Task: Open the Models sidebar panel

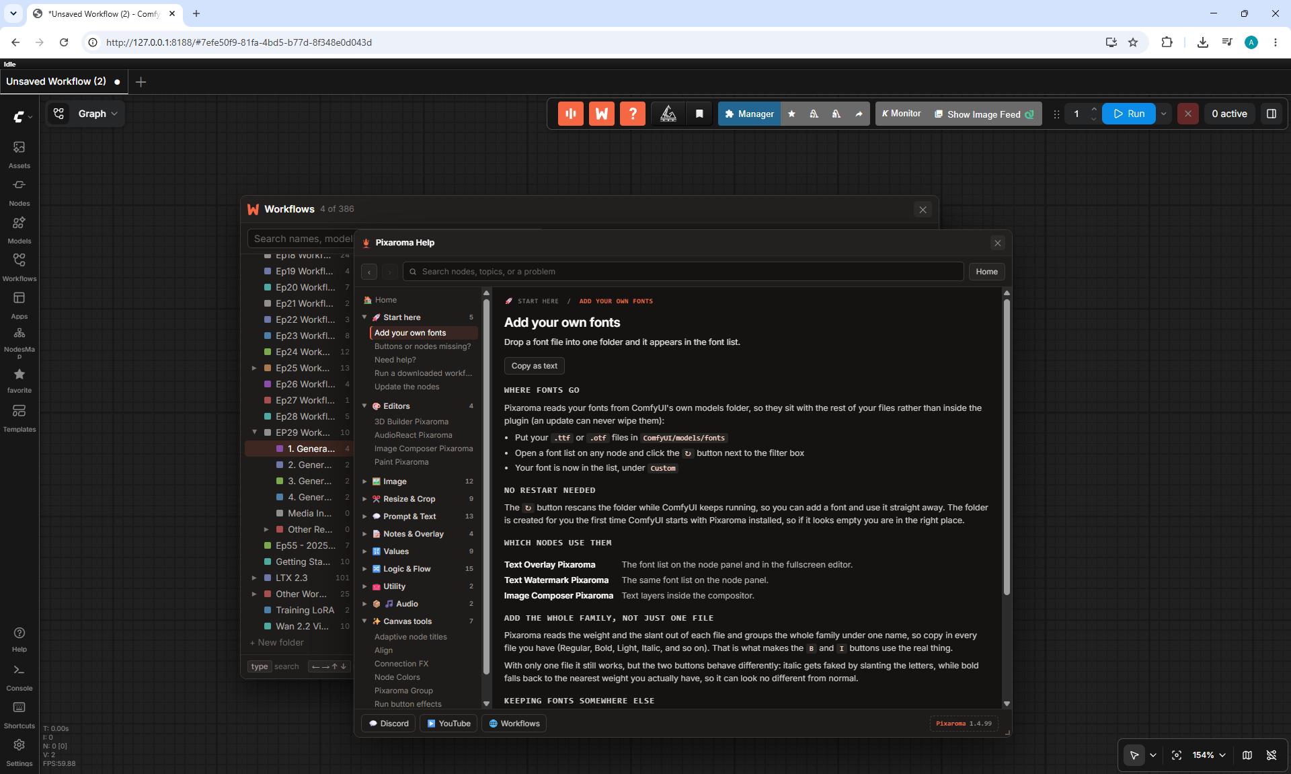Action: [x=19, y=229]
